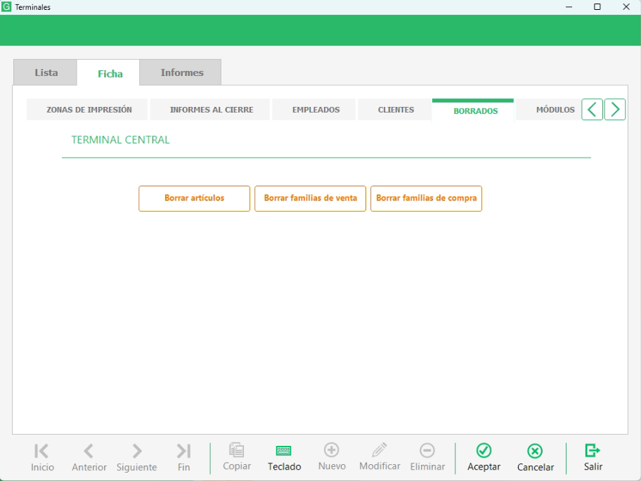Click the Inicio first-record navigation icon

point(41,451)
